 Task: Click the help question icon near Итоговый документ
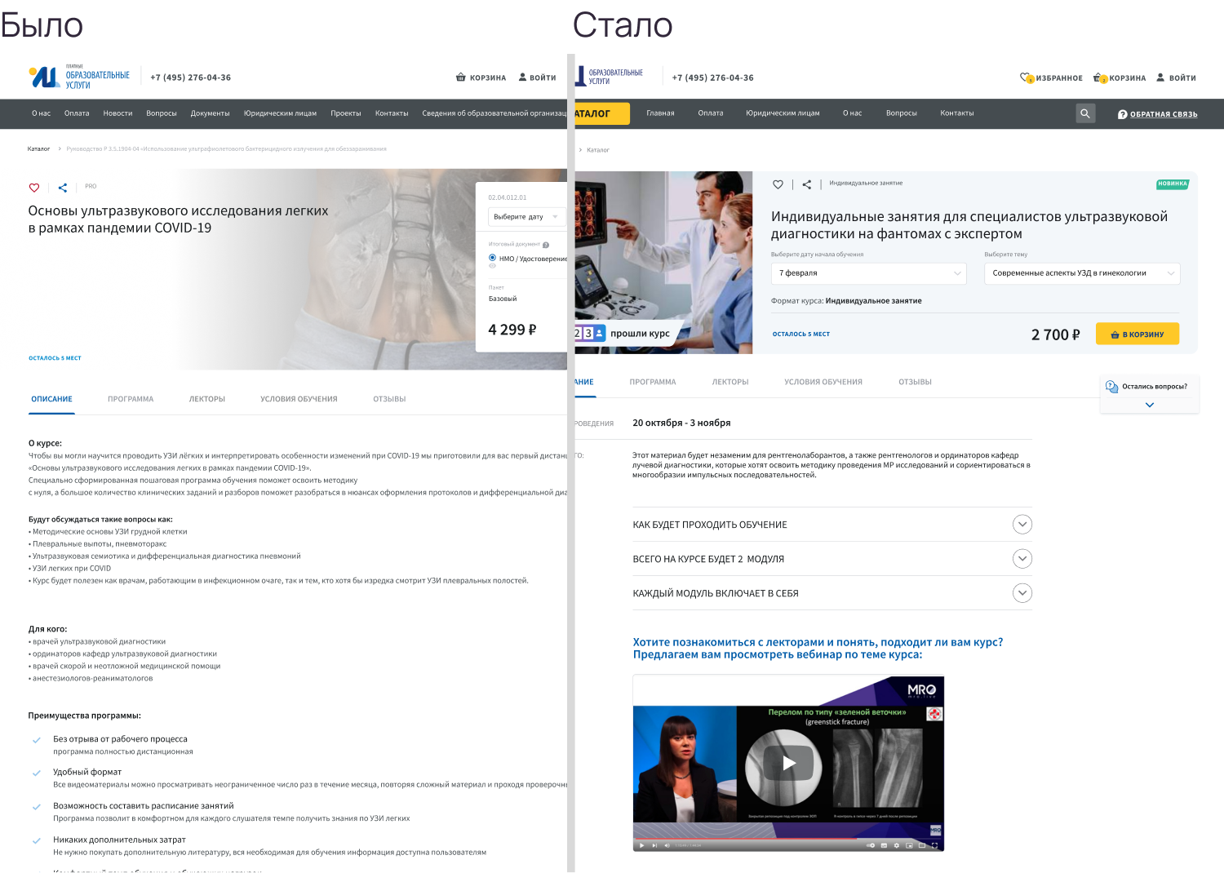546,245
